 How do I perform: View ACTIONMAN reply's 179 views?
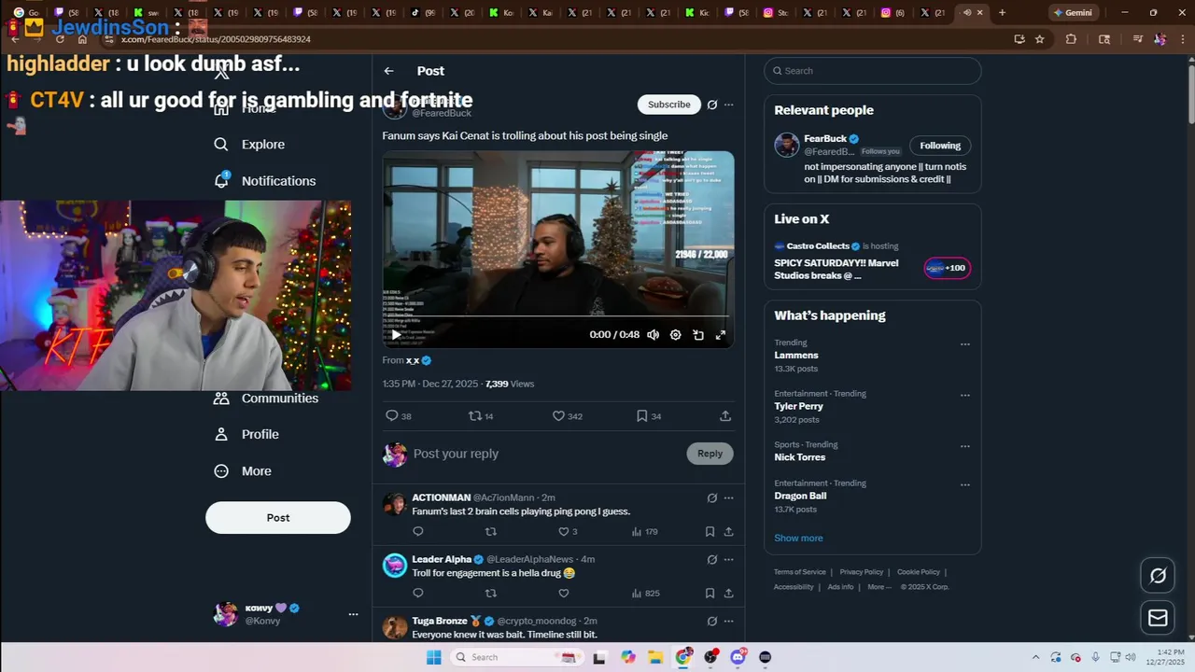coord(644,532)
